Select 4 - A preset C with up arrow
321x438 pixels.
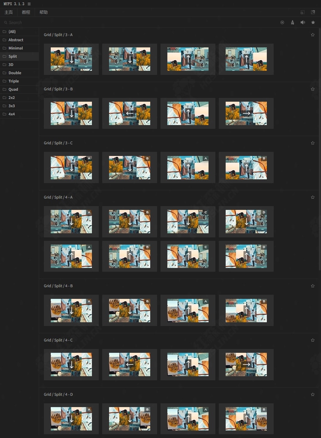coord(188,256)
